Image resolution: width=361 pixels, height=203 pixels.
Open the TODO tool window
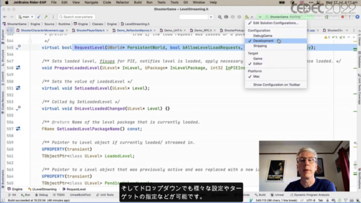point(59,195)
